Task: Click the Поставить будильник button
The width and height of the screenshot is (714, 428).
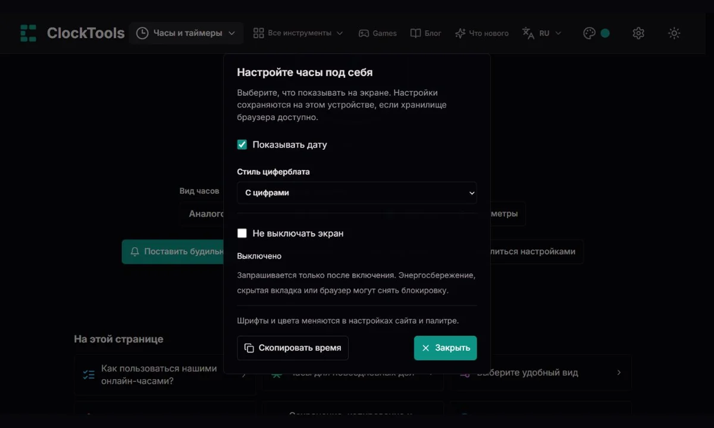Action: tap(173, 251)
